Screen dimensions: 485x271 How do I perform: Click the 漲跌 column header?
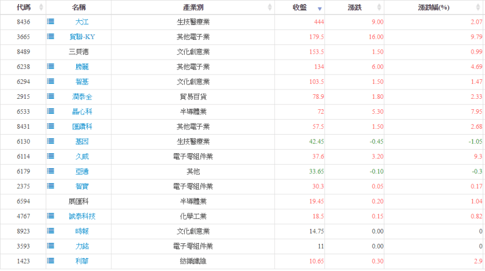[x=355, y=8]
